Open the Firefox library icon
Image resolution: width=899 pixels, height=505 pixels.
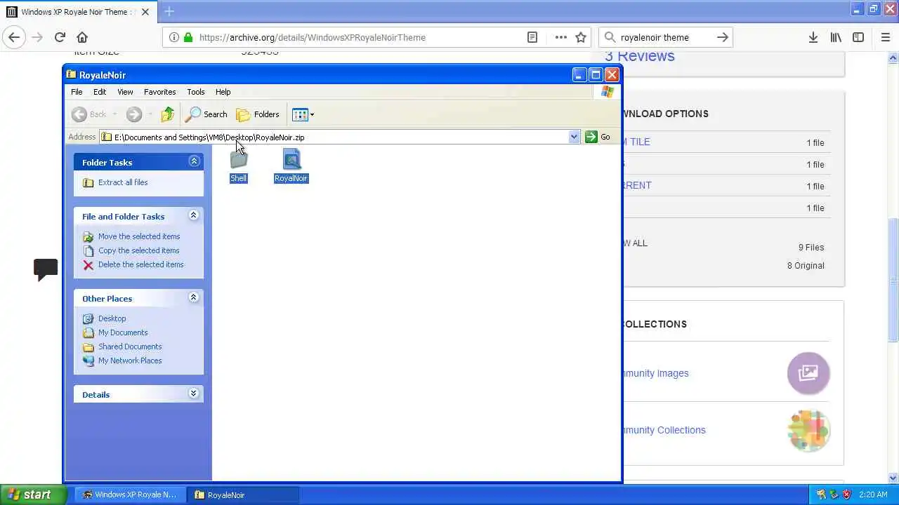tap(836, 37)
